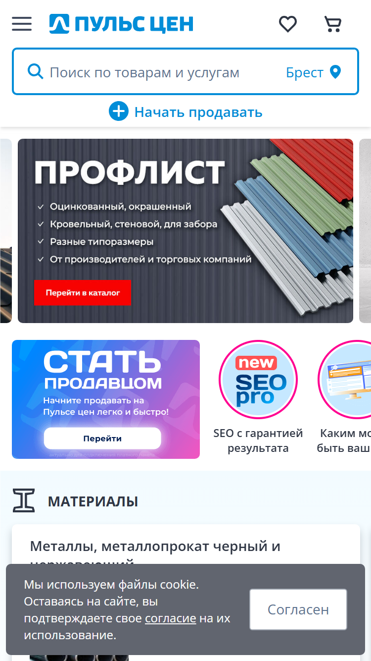The image size is (371, 661).
Task: Click the location pin icon
Action: pyautogui.click(x=335, y=72)
